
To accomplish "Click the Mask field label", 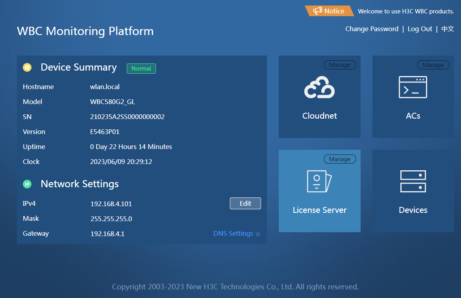I will (x=31, y=218).
